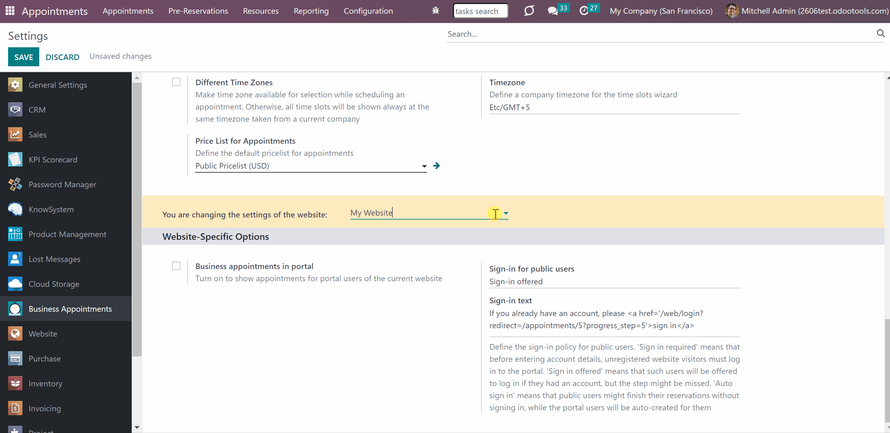Click sidebar scrollbar down arrow
Viewport: 890px width, 433px height.
[x=137, y=427]
